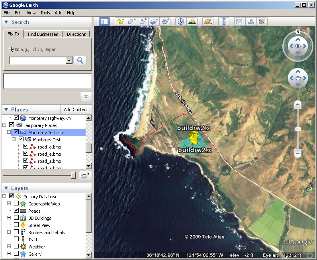Move up using the hand joystick arrow

pyautogui.click(x=298, y=71)
